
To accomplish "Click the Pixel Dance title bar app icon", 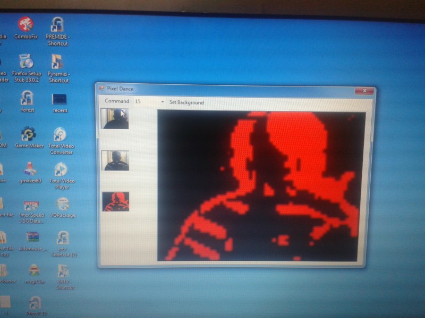I will pos(101,89).
